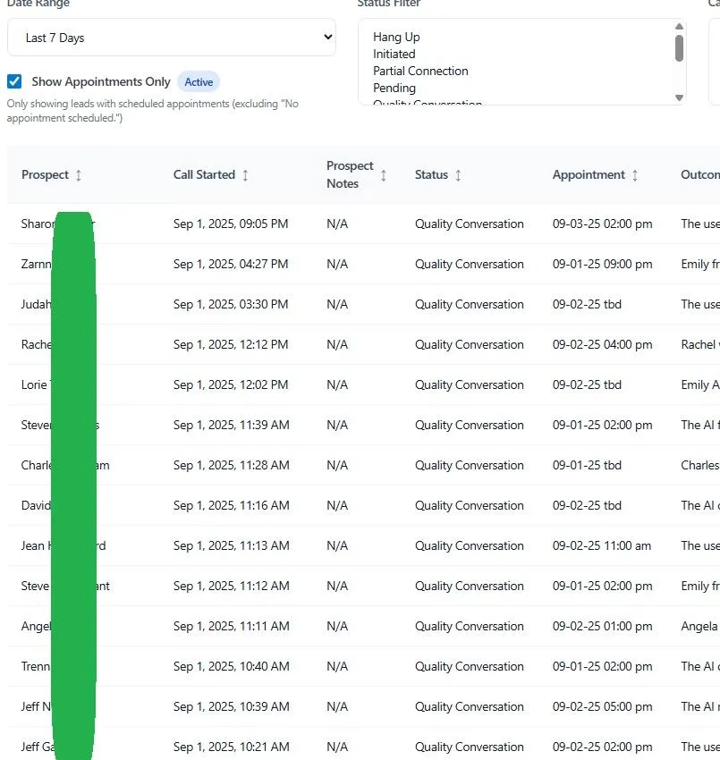Viewport: 720px width, 760px height.
Task: Select call time Sep 1, 2025, 11:11 AM
Action: 232,626
